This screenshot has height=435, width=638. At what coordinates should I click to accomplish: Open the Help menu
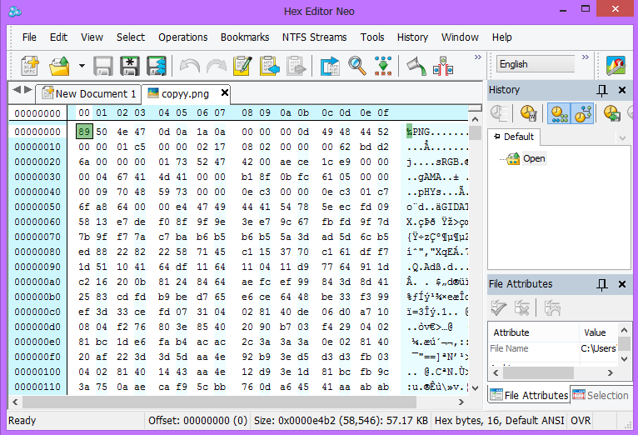pos(502,37)
